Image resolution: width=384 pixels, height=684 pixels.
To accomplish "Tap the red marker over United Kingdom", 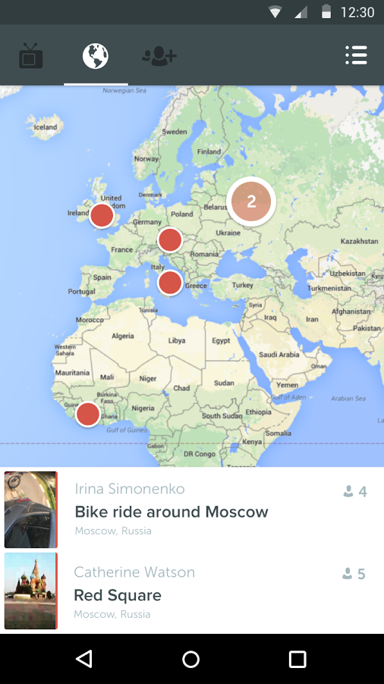I will click(x=102, y=215).
